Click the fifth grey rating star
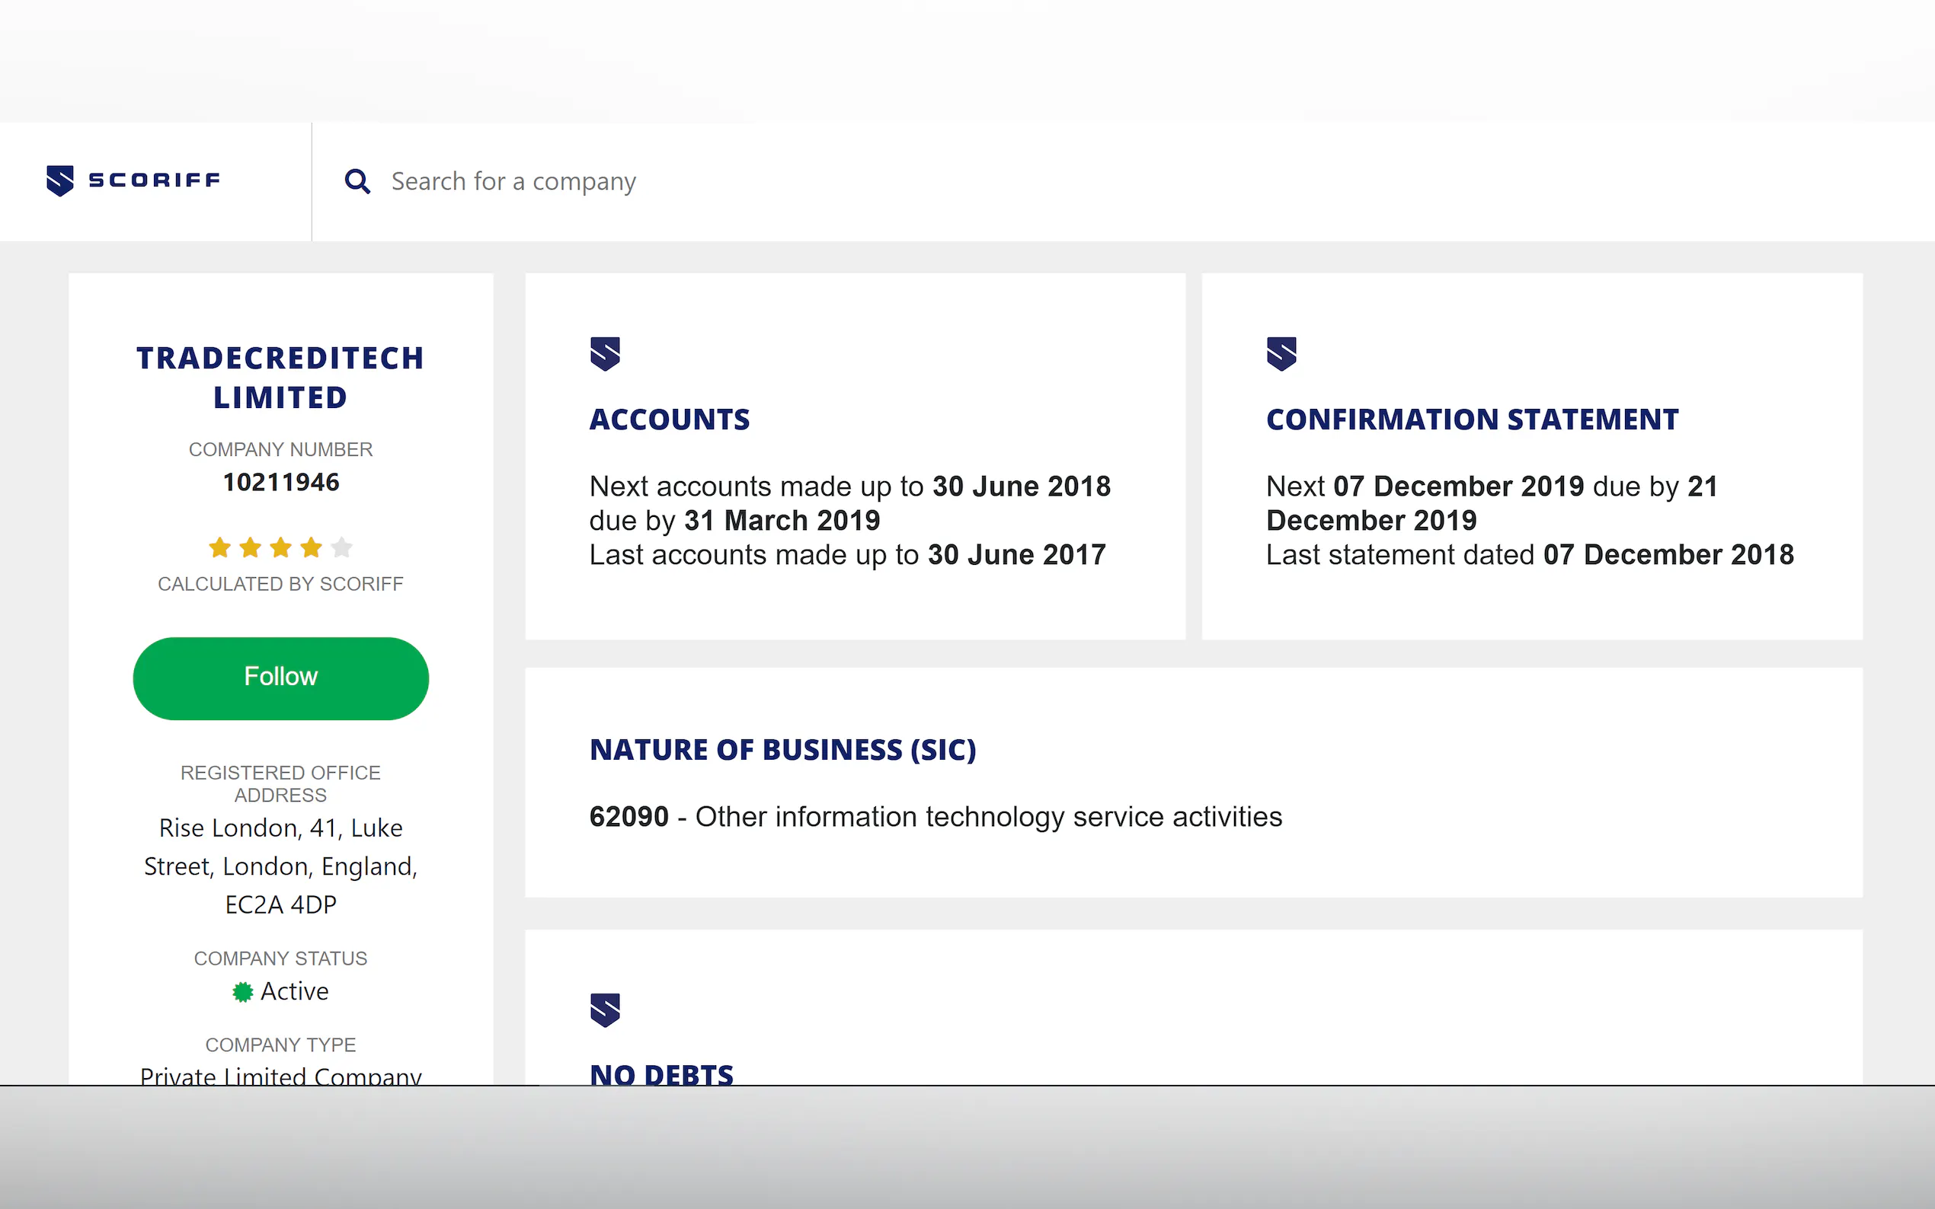The height and width of the screenshot is (1209, 1935). point(341,547)
